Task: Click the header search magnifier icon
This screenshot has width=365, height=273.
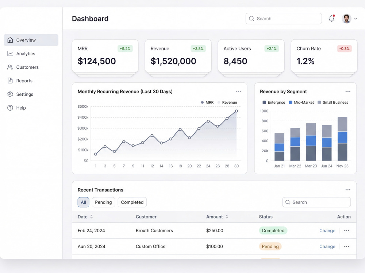Action: click(251, 19)
